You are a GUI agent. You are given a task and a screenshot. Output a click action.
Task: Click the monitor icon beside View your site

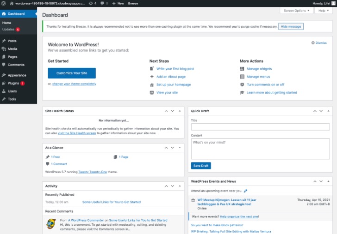click(152, 93)
